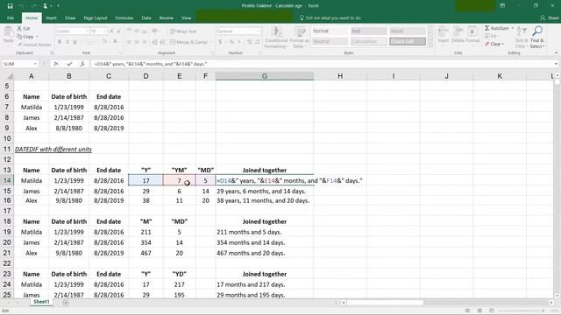561x315 pixels.
Task: Open the Customize Quick Access Toolbar dropdown
Action: (59, 6)
